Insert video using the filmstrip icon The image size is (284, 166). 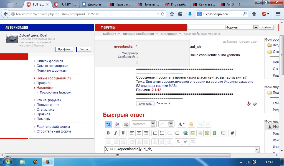tap(214, 133)
